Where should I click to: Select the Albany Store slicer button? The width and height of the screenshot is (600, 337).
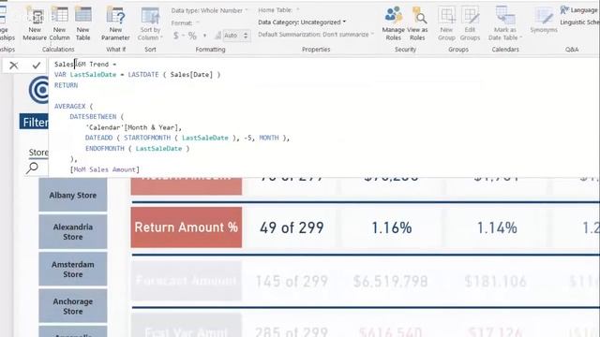pos(73,196)
